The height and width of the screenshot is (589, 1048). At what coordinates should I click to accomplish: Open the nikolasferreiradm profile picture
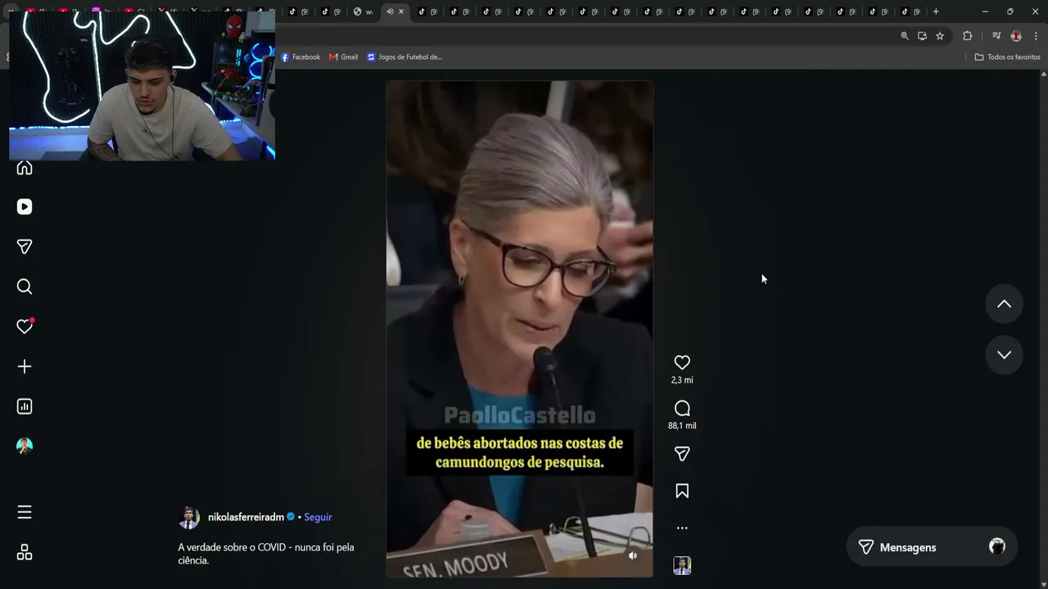pyautogui.click(x=189, y=518)
